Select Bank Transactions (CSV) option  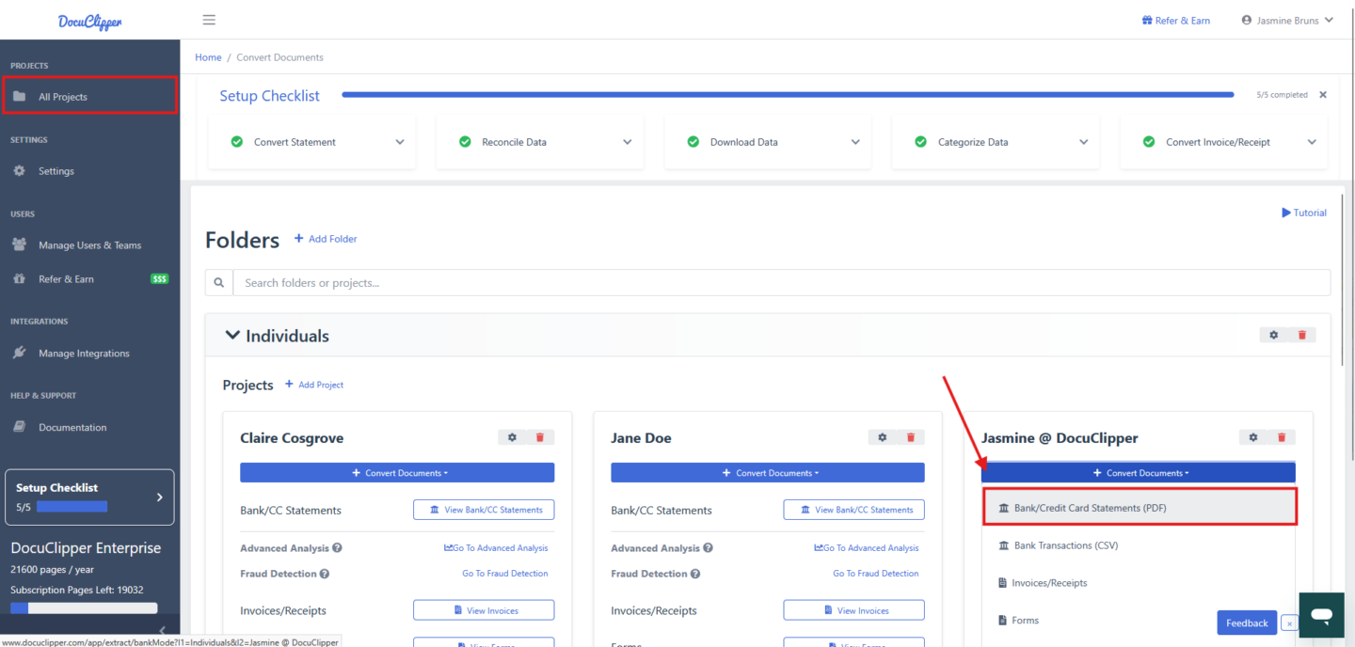[1139, 545]
